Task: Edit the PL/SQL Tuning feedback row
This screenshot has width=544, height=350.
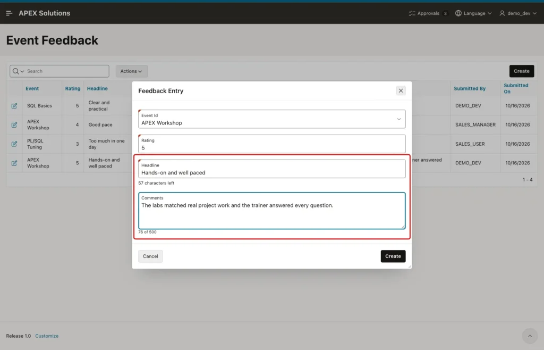Action: tap(14, 144)
